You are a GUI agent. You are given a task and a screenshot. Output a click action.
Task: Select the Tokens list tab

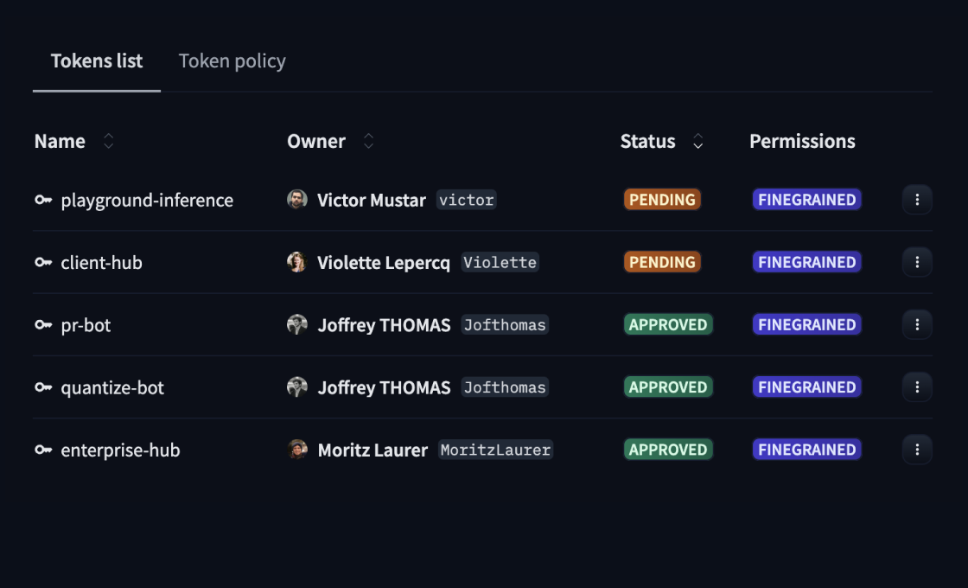[96, 61]
